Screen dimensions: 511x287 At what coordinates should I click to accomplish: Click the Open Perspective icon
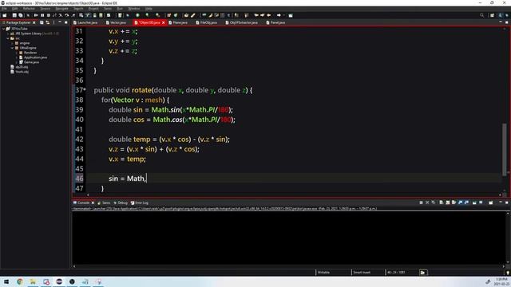pos(492,15)
